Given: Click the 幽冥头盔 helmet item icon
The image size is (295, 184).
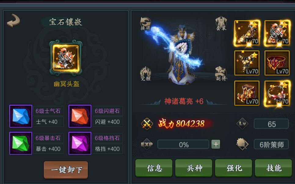Looking at the screenshot, I should point(66,58).
